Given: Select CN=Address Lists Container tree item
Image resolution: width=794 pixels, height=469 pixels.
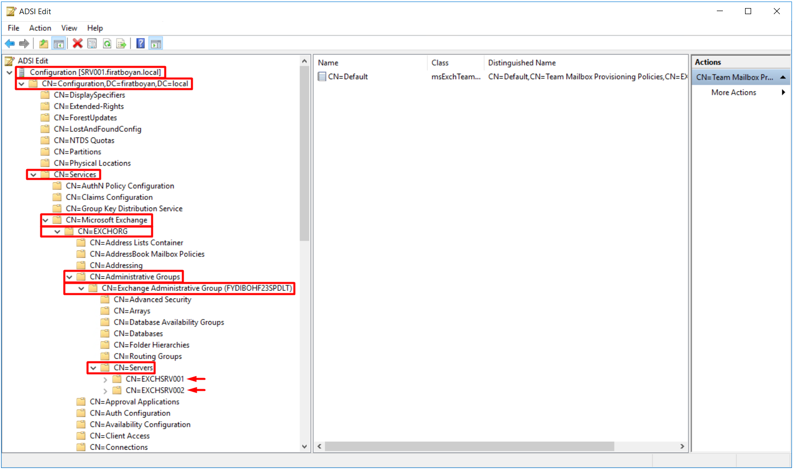Looking at the screenshot, I should [x=137, y=243].
